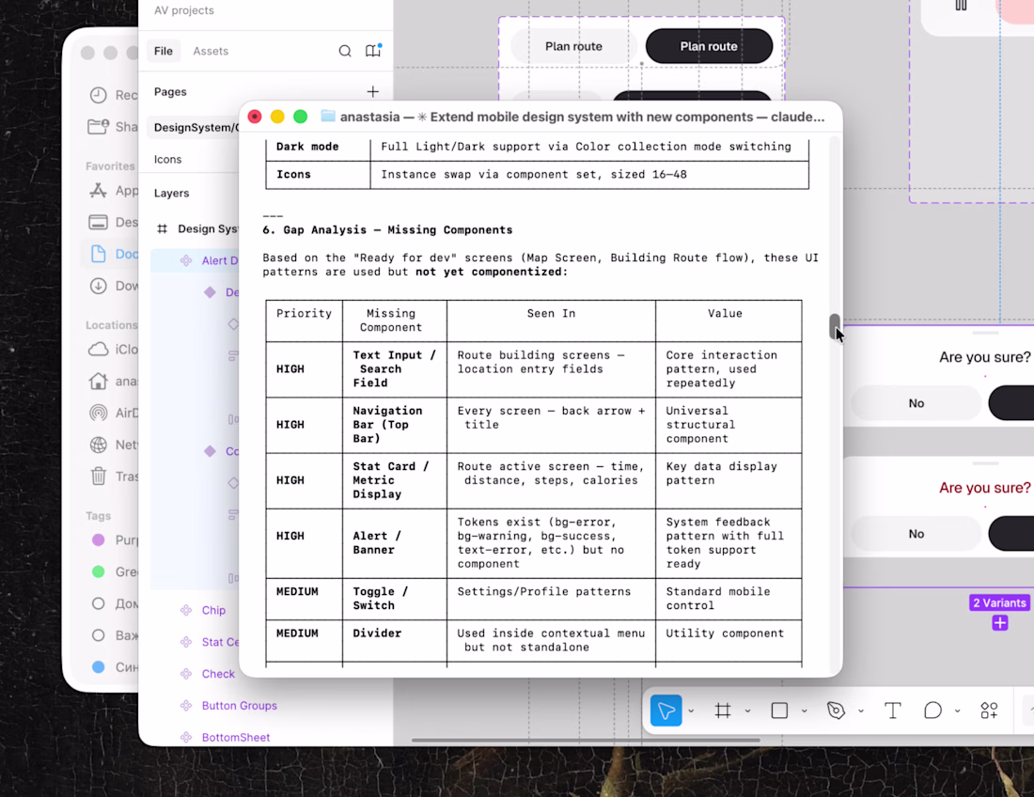Select the Rectangle shape tool
The height and width of the screenshot is (797, 1034).
coord(779,711)
